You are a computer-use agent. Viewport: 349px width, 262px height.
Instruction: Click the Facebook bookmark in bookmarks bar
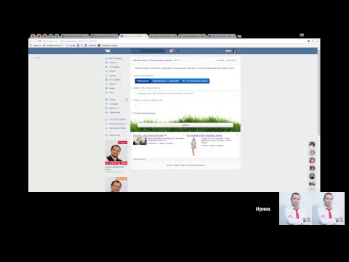click(90, 45)
